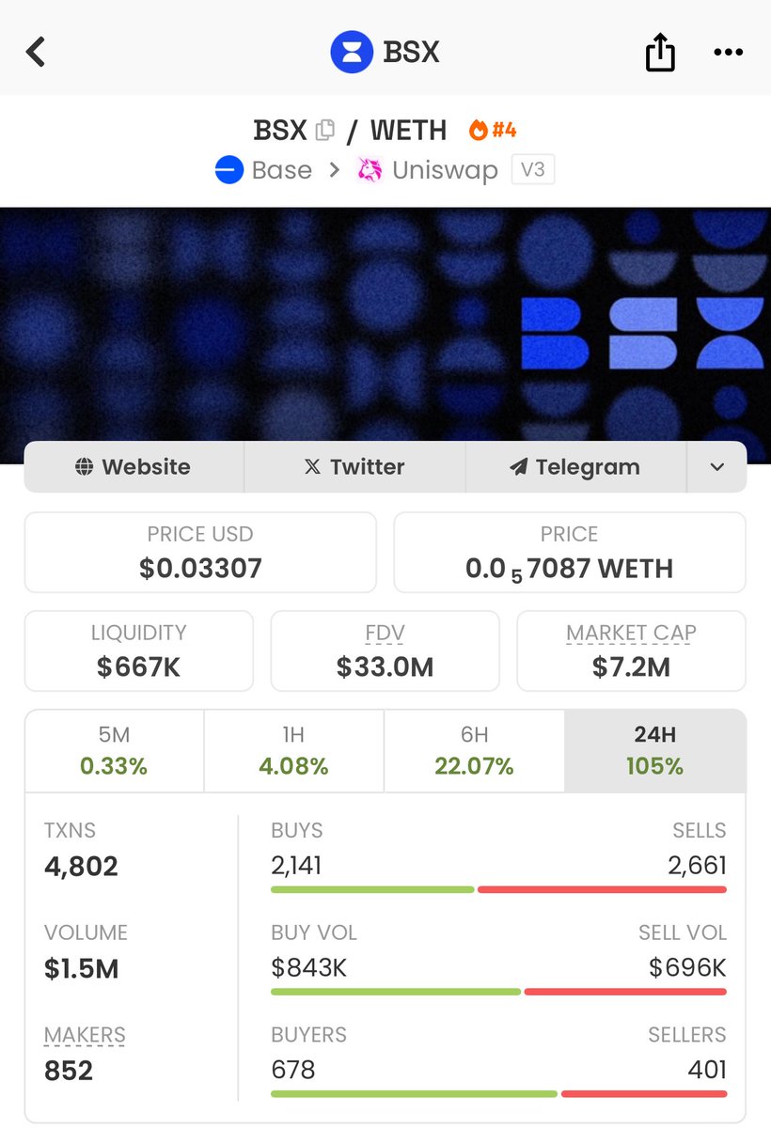Open the Twitter link button

click(354, 467)
